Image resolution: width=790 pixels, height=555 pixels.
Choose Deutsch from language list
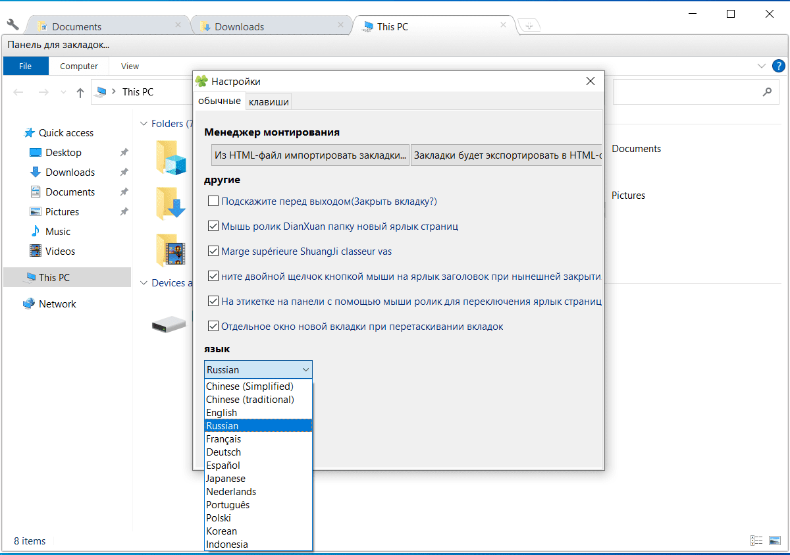click(258, 452)
